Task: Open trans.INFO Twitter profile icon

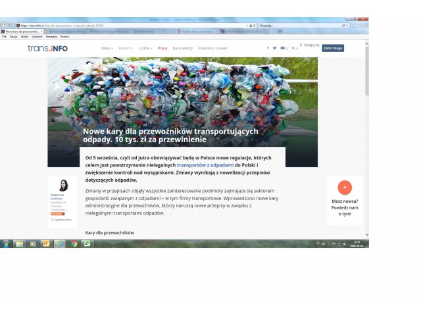Action: coord(275,48)
